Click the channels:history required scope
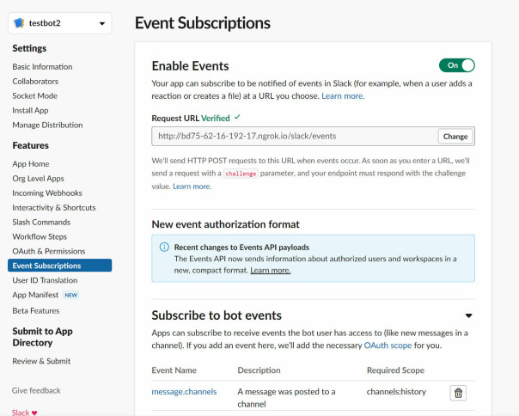Viewport: 519px width, 416px height. point(396,391)
